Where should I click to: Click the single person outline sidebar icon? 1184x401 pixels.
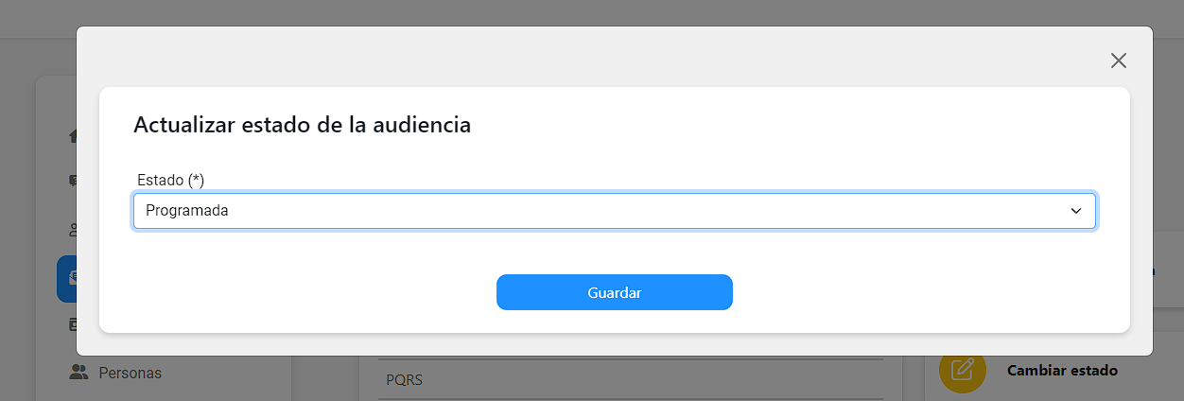[x=72, y=230]
